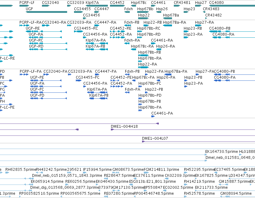
Task: Select the CR43483 gene label
Action: (x=211, y=9)
